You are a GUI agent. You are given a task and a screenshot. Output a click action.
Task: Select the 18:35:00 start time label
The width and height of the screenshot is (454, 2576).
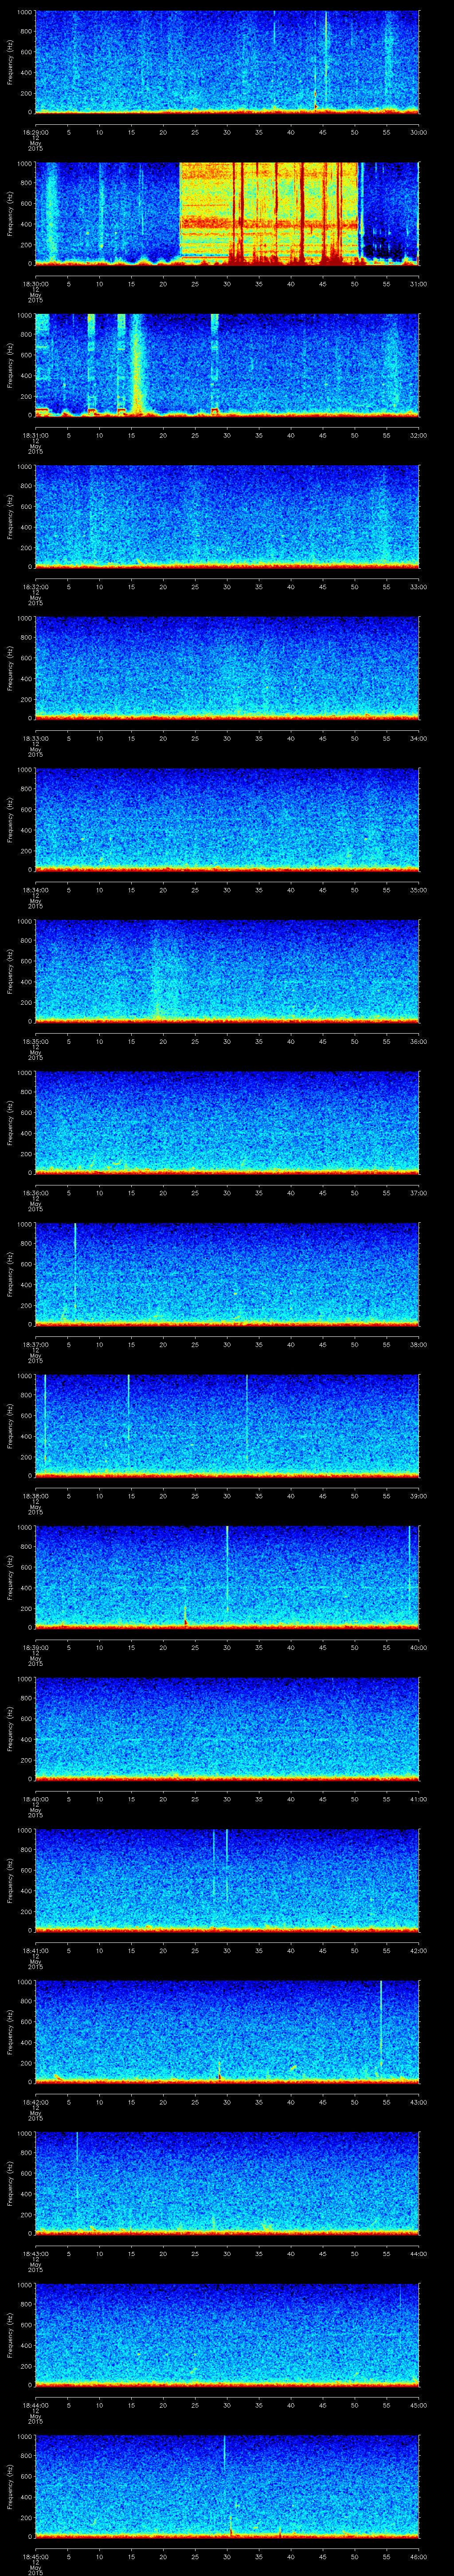[35, 1041]
